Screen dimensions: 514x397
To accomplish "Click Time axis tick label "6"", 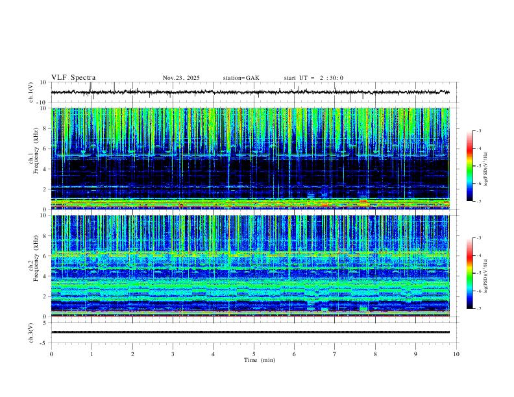I will point(295,354).
